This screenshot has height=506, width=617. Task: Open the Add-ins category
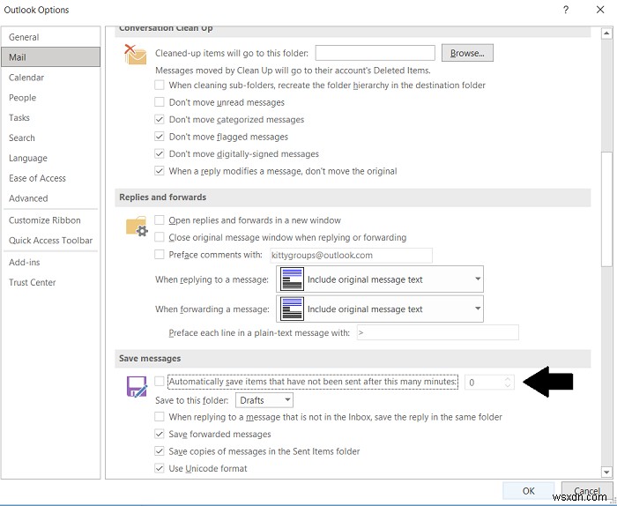coord(51,262)
